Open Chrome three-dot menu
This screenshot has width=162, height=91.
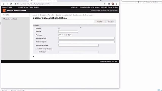pyautogui.click(x=116, y=4)
